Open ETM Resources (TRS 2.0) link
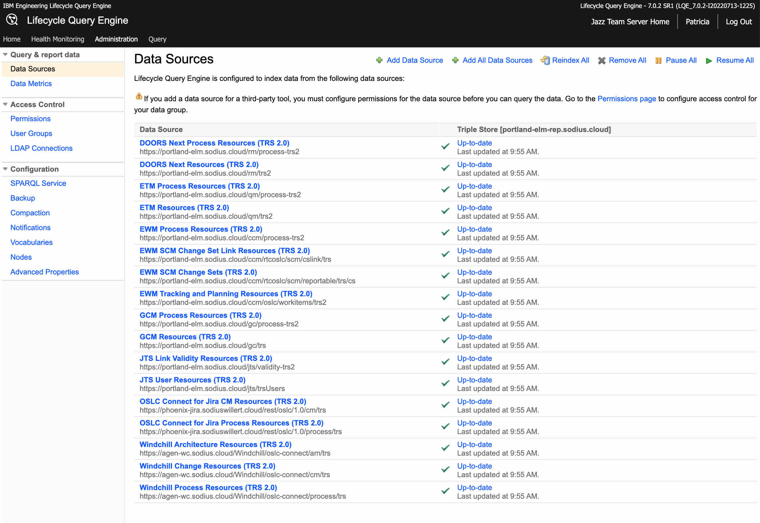The image size is (760, 523). [184, 207]
